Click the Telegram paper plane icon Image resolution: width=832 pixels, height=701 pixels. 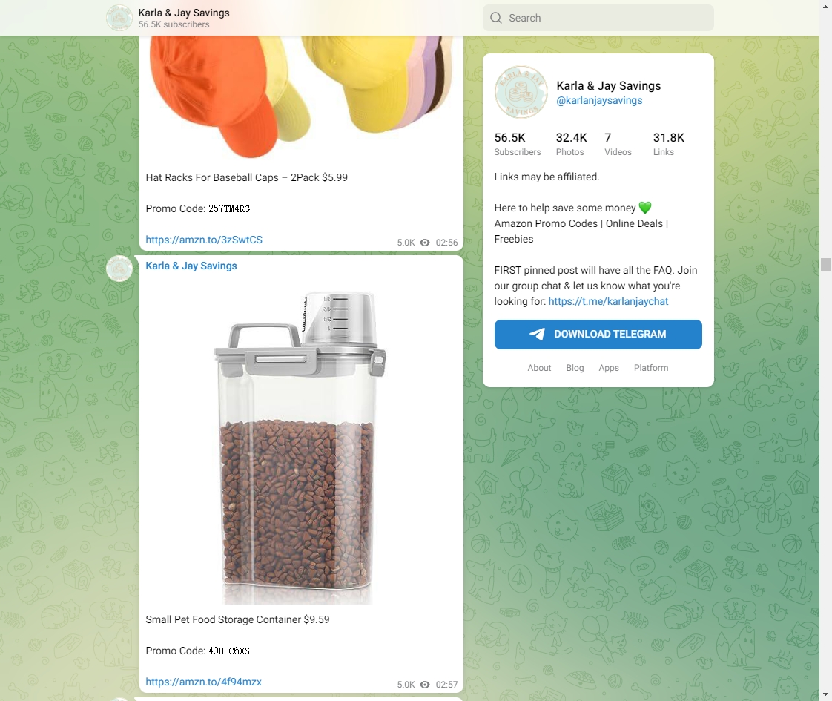click(x=537, y=335)
